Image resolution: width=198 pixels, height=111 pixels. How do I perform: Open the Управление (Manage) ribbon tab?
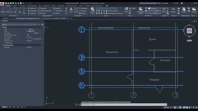click(x=46, y=6)
